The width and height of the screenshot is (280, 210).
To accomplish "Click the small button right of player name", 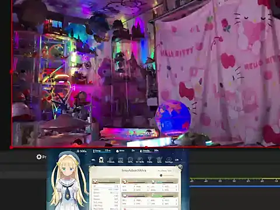I will pos(164,171).
